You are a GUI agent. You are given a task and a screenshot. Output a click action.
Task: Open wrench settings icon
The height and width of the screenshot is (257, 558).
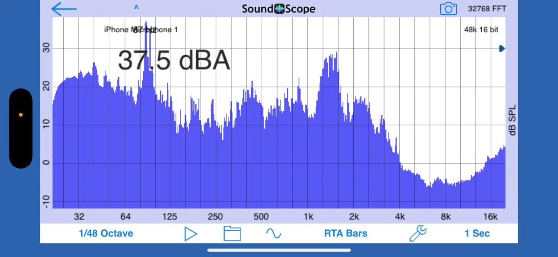(x=418, y=233)
